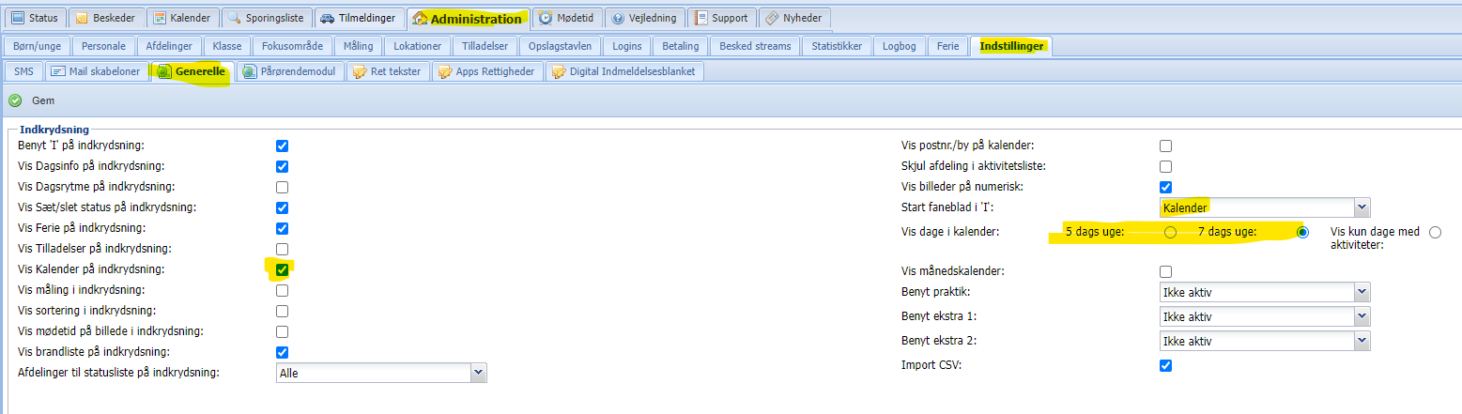Click the Kalender tab icon

(x=159, y=18)
